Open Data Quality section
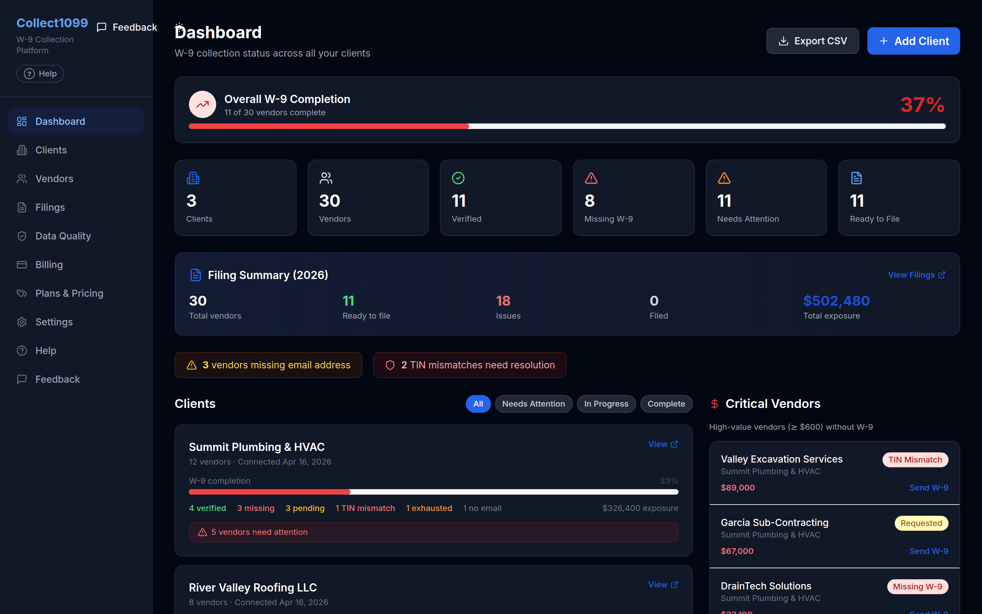 [x=76, y=236]
